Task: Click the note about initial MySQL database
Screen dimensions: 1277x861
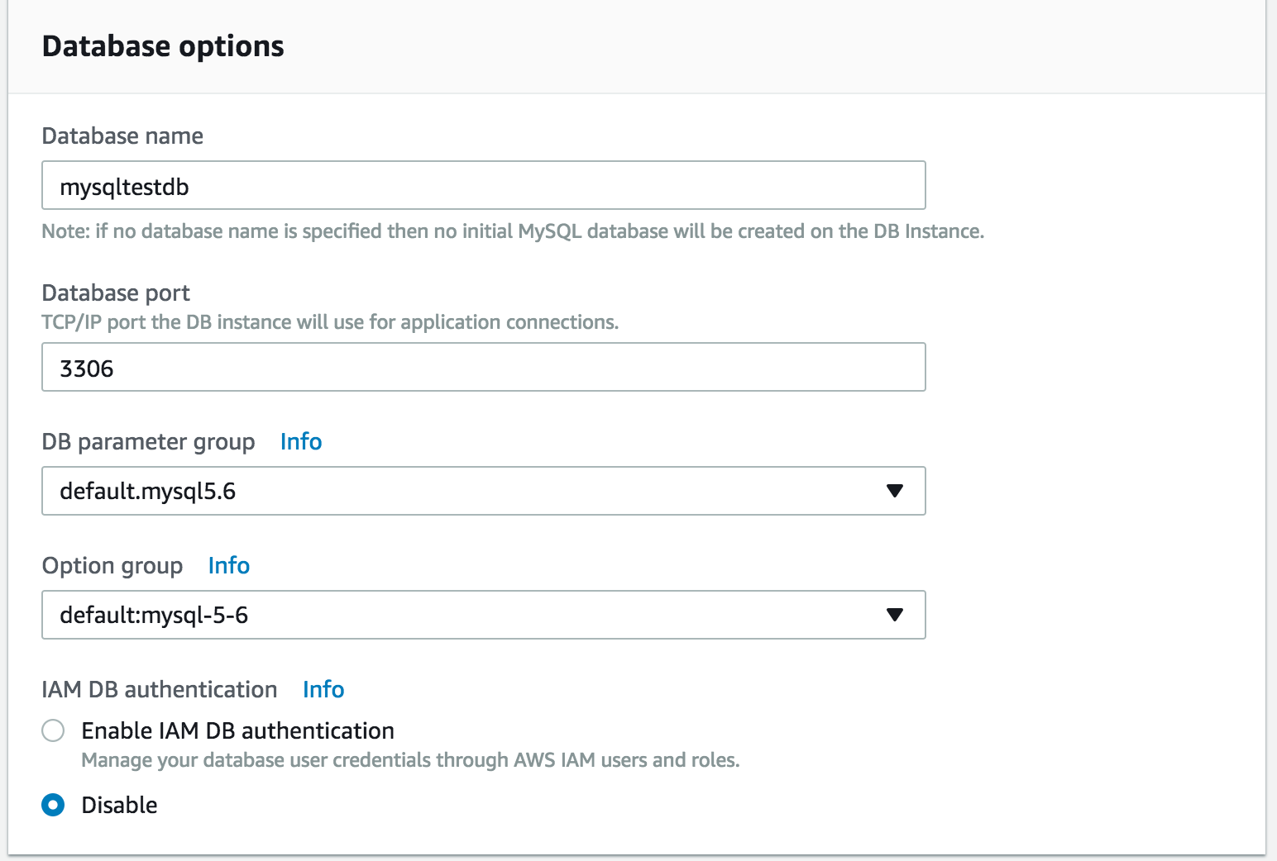Action: pyautogui.click(x=513, y=231)
